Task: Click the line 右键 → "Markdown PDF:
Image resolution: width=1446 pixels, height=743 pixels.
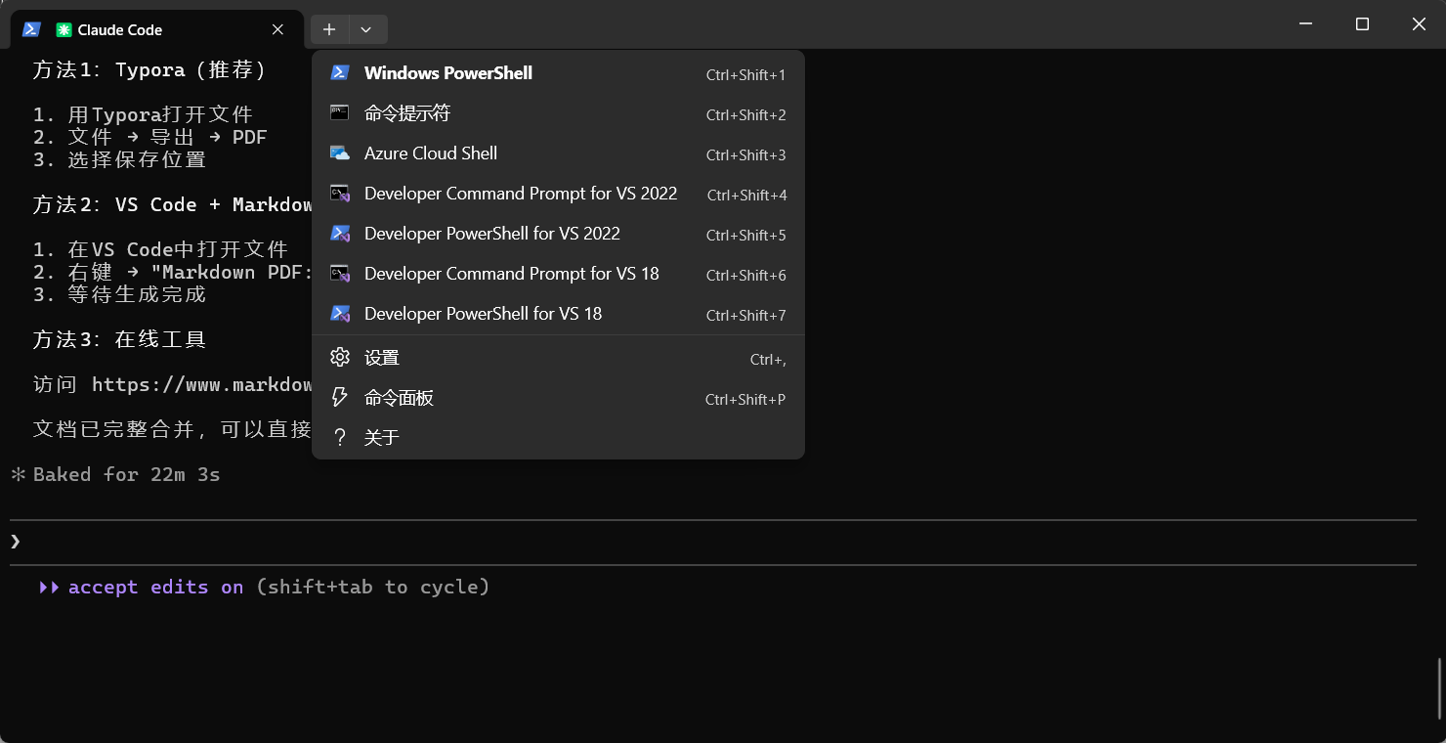Action: (x=173, y=273)
